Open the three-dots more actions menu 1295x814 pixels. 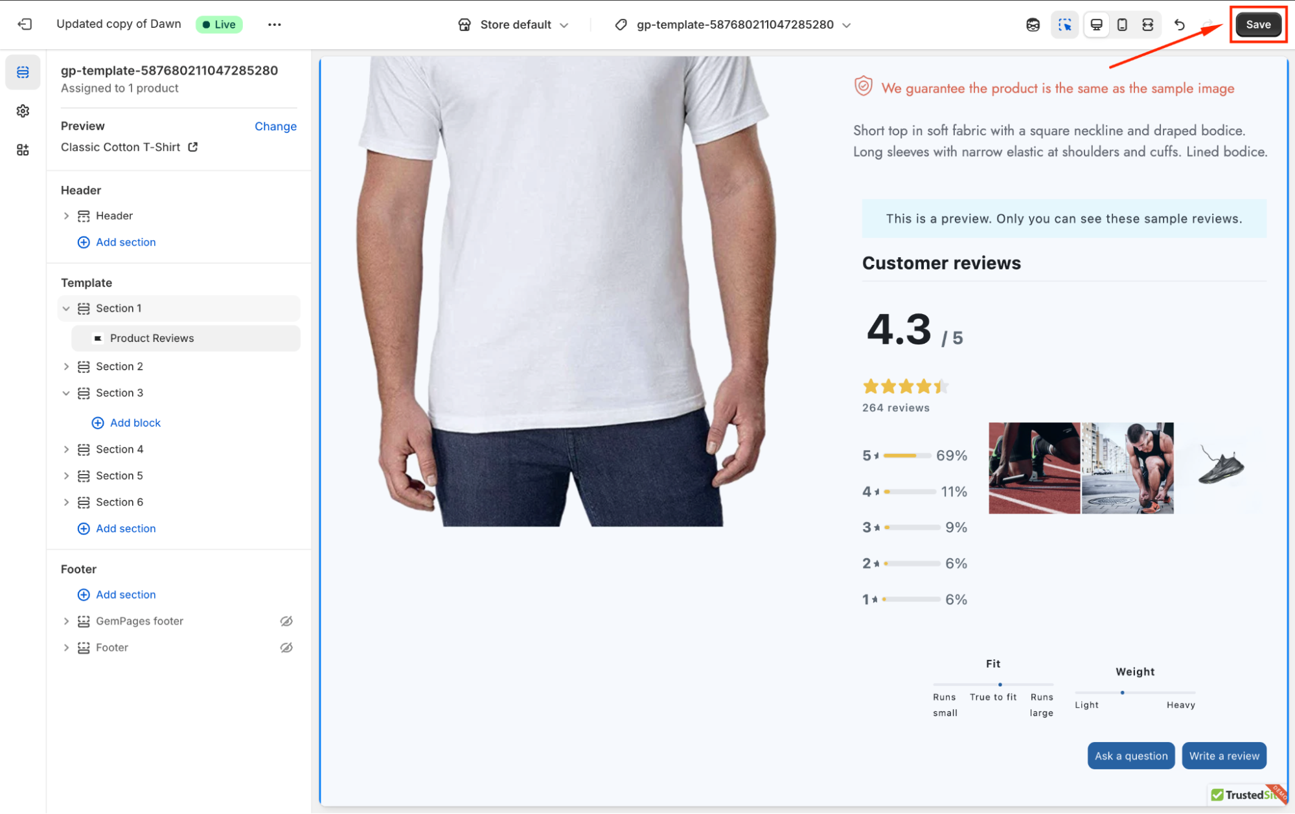click(274, 25)
